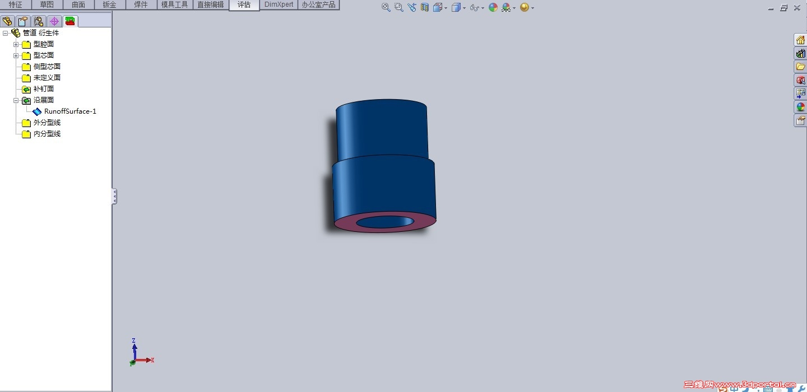Switch to the 草图 tab

[47, 4]
